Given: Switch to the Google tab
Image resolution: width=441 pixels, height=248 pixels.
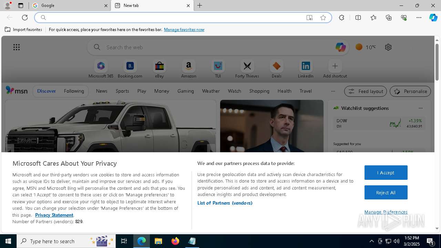Looking at the screenshot, I should (x=69, y=6).
